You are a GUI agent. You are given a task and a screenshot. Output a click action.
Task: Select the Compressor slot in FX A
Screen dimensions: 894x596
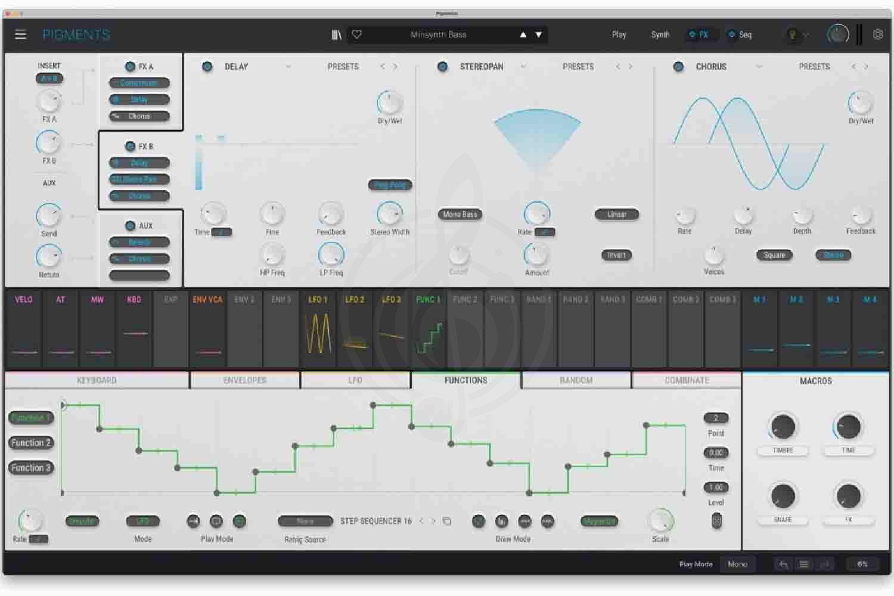(139, 83)
